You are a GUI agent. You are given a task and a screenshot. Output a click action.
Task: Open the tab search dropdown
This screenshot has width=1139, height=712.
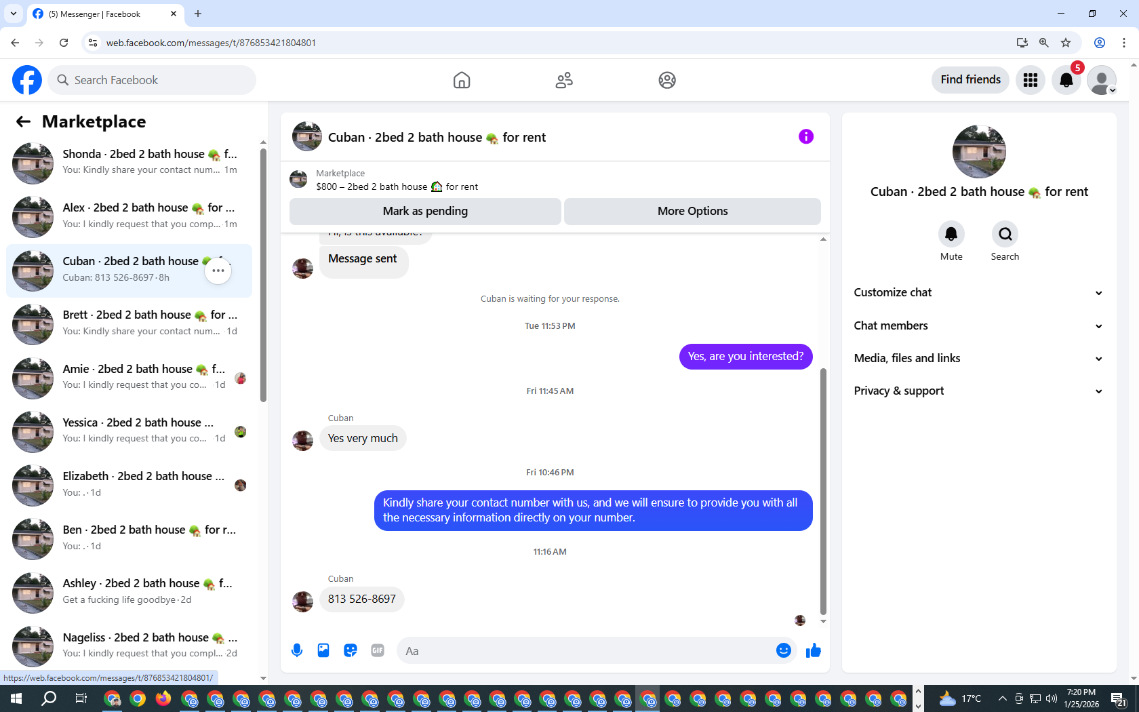pos(13,14)
